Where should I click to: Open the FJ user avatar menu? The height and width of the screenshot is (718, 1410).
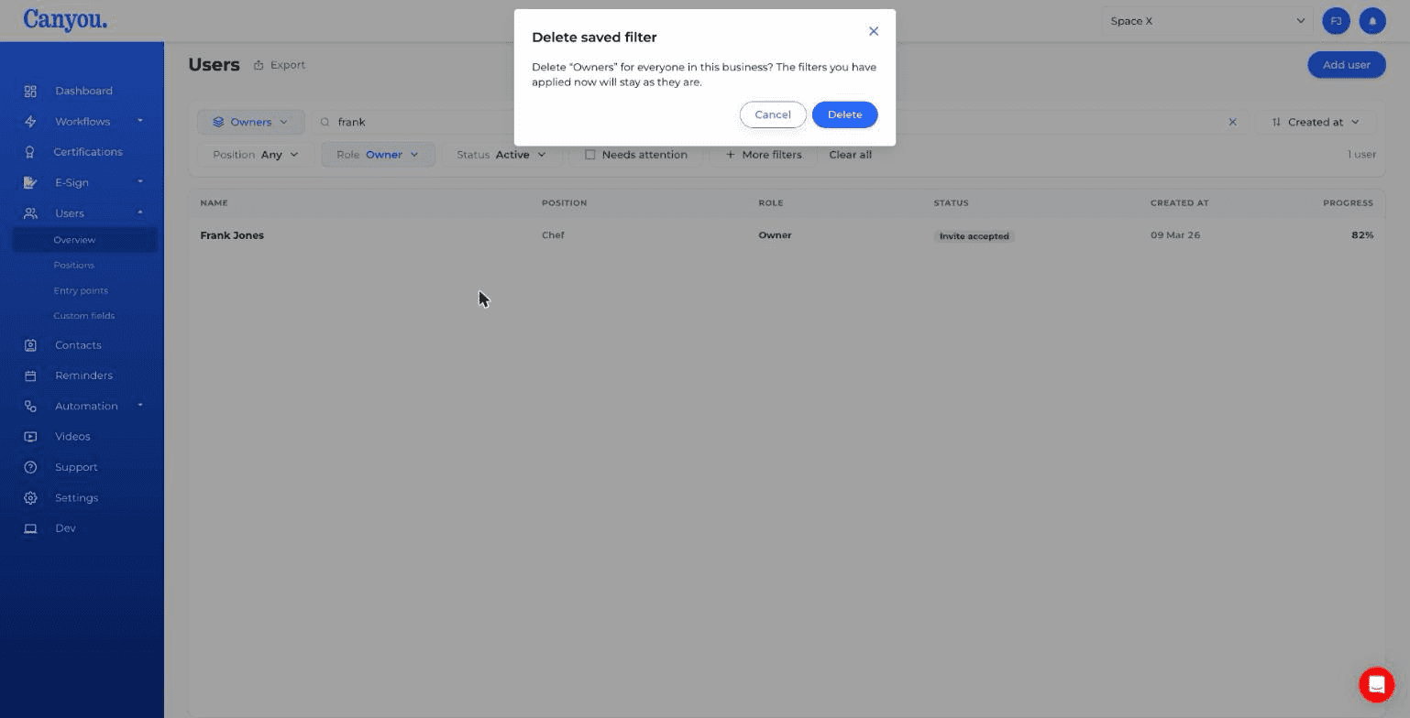pyautogui.click(x=1337, y=21)
